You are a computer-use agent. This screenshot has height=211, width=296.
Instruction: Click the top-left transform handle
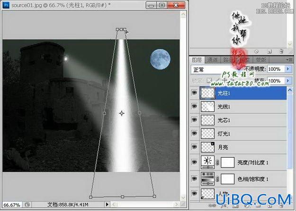[x=117, y=29]
